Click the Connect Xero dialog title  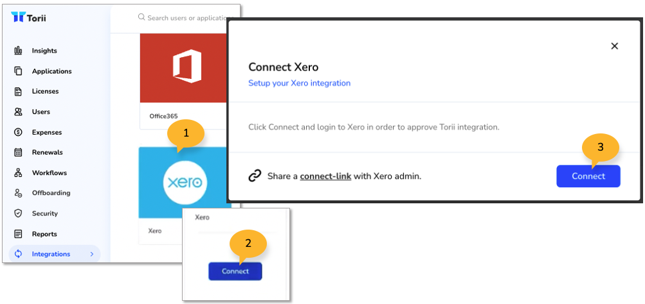[x=284, y=67]
